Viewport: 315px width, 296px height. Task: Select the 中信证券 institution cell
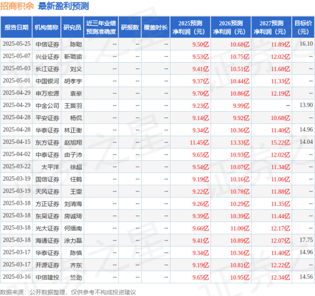47,44
